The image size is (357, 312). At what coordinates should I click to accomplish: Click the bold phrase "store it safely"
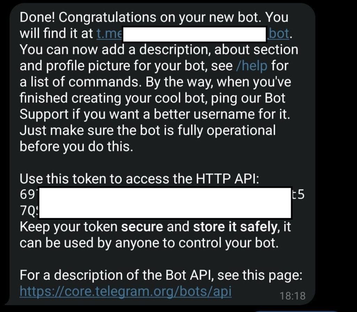coord(235,227)
